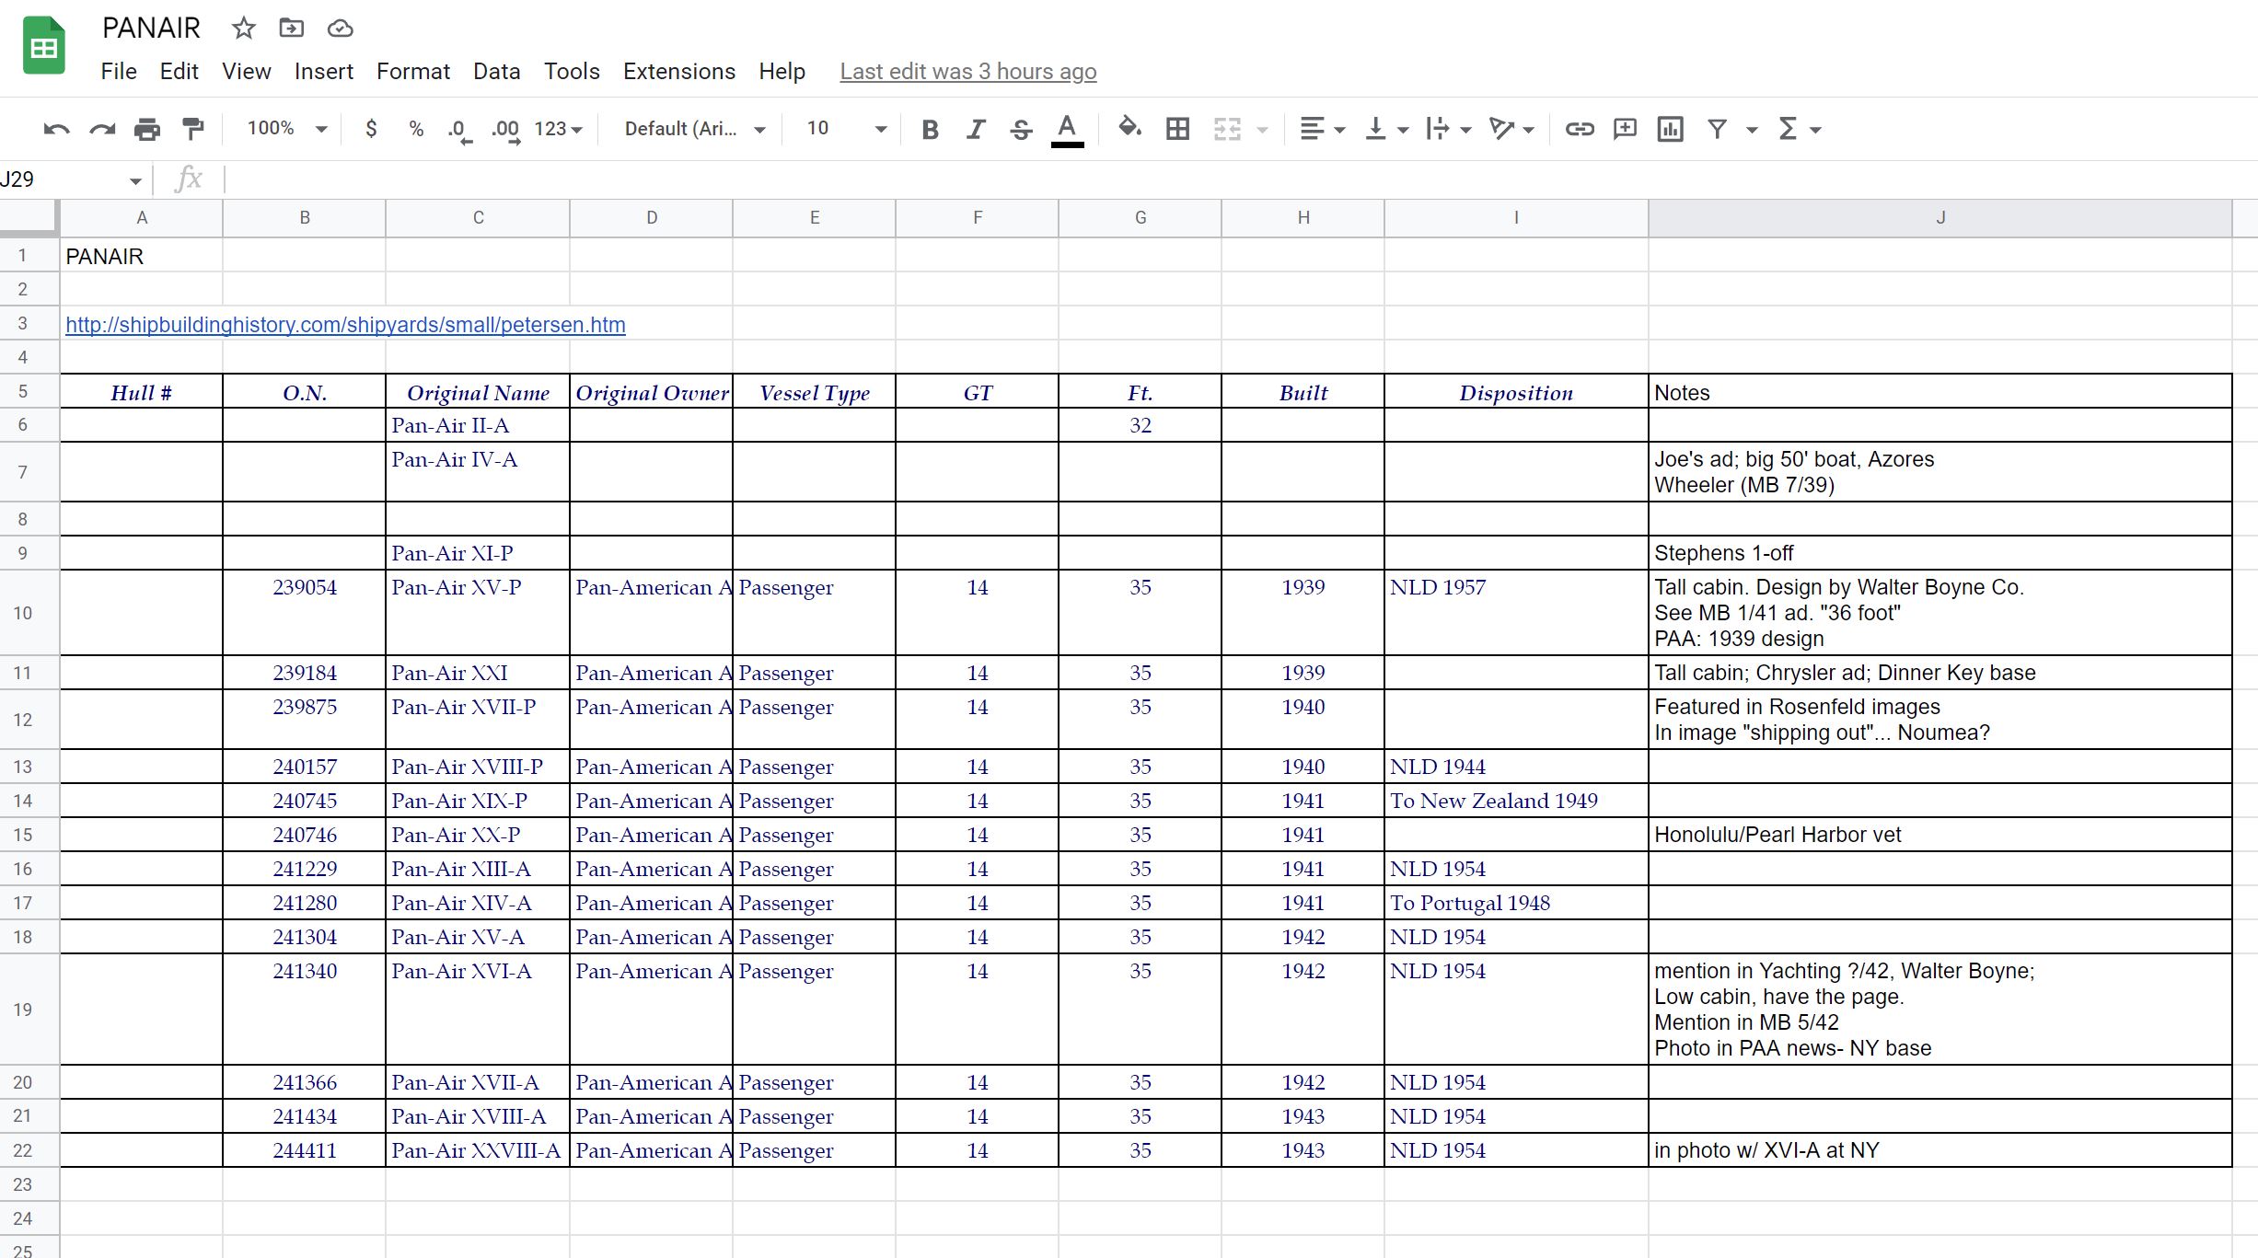Format as currency with dollar icon
The image size is (2258, 1258).
371,129
